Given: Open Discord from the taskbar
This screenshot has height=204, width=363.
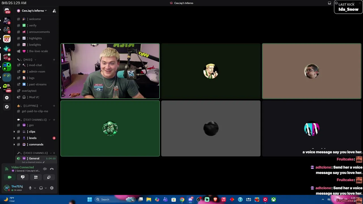Looking at the screenshot, I should click(x=190, y=199).
